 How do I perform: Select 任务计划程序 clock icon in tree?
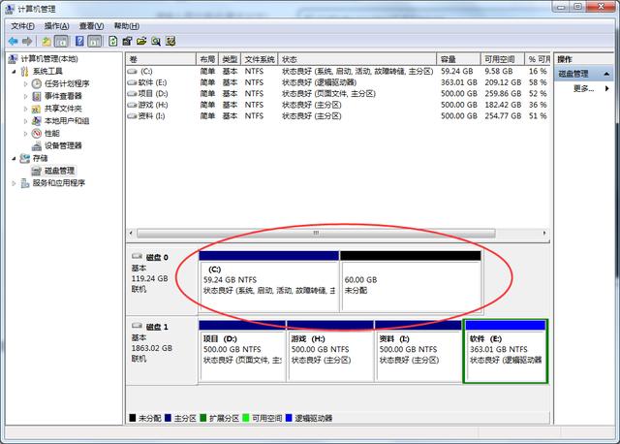pyautogui.click(x=37, y=84)
